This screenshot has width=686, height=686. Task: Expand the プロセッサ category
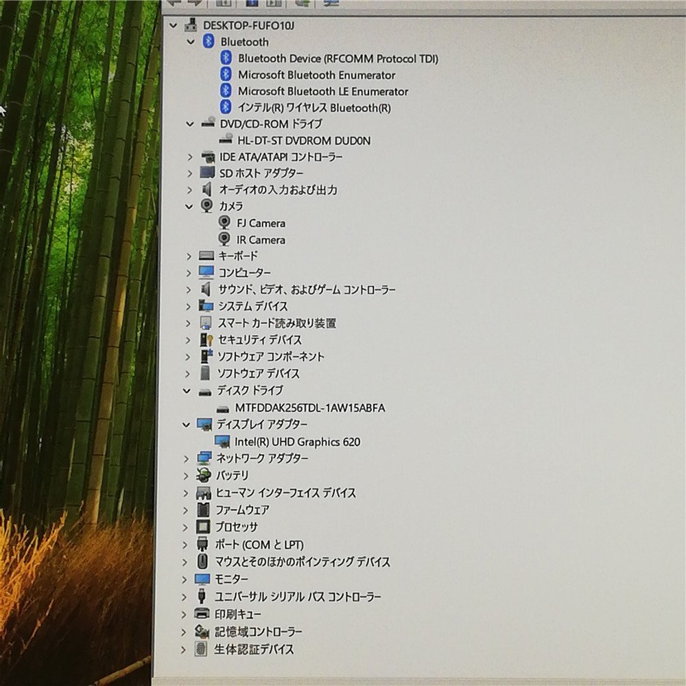(184, 527)
